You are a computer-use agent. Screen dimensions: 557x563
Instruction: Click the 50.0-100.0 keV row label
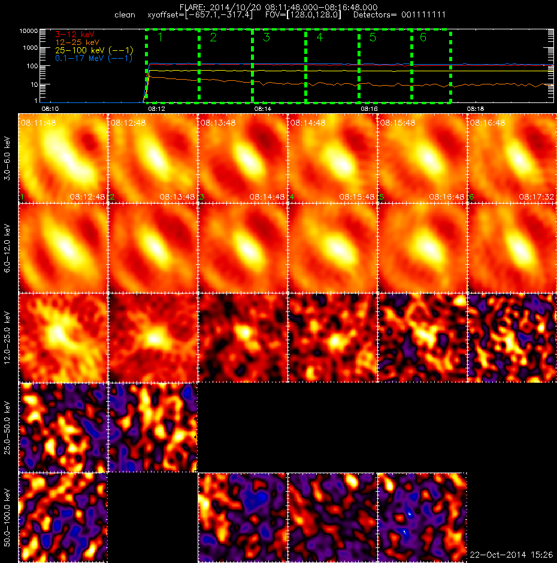pyautogui.click(x=8, y=517)
